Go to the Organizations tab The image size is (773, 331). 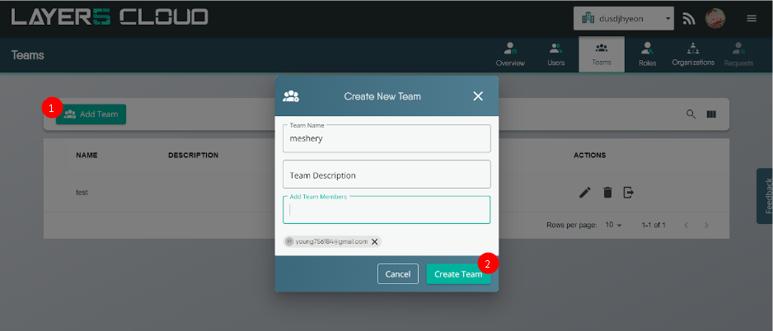coord(693,54)
